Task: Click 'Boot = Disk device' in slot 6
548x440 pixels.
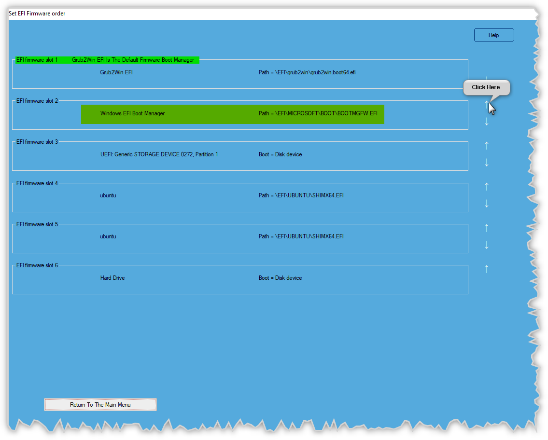Action: [281, 278]
